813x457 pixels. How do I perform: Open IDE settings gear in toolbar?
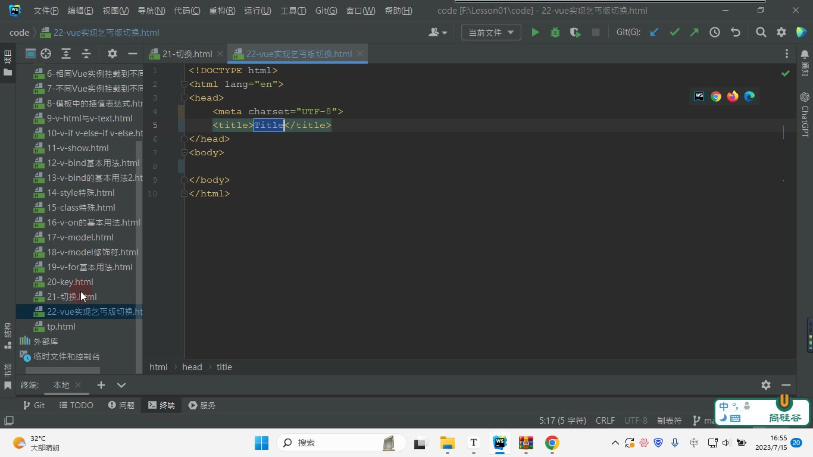coord(781,33)
